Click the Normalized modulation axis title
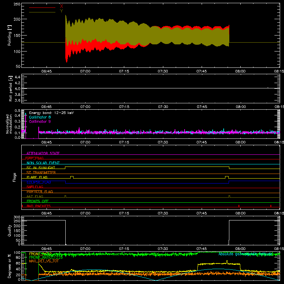 point(9,124)
